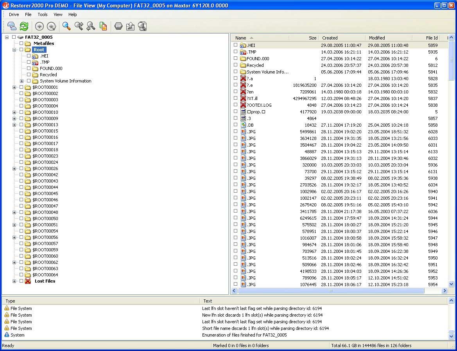This screenshot has width=457, height=351.
Task: Click the blue magnifier Find icon
Action: (x=66, y=26)
